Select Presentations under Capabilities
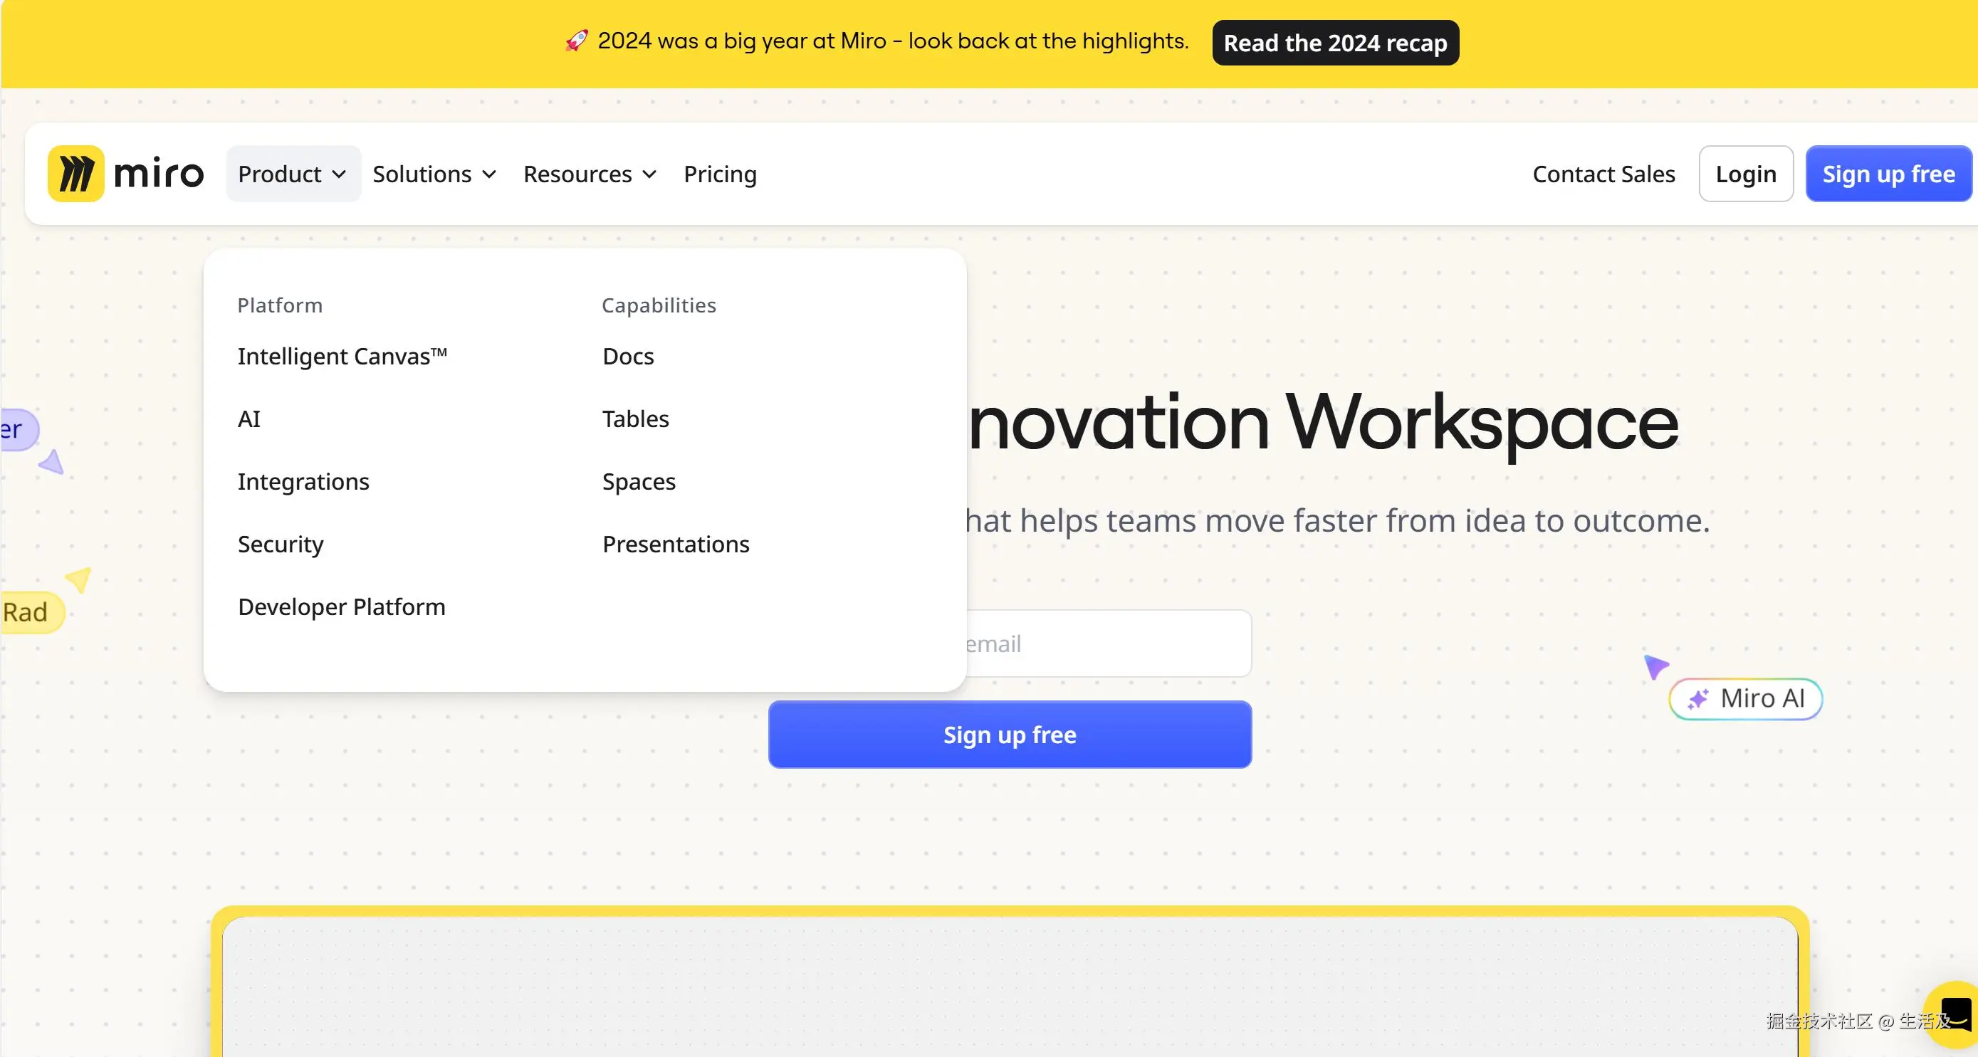Screen dimensions: 1978x1057 click(675, 545)
